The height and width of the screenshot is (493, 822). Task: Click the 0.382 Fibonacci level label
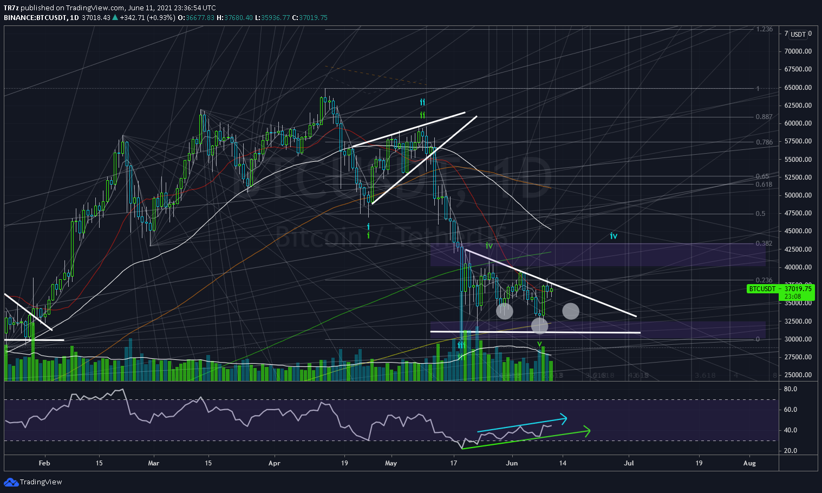pos(765,244)
